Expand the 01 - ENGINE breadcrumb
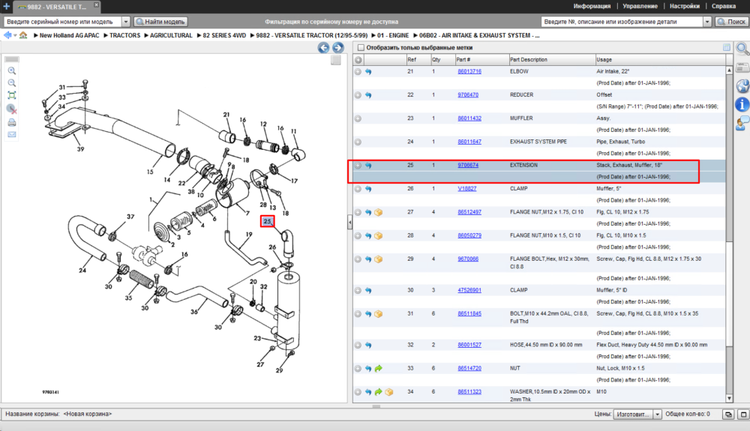The image size is (750, 431). 373,35
